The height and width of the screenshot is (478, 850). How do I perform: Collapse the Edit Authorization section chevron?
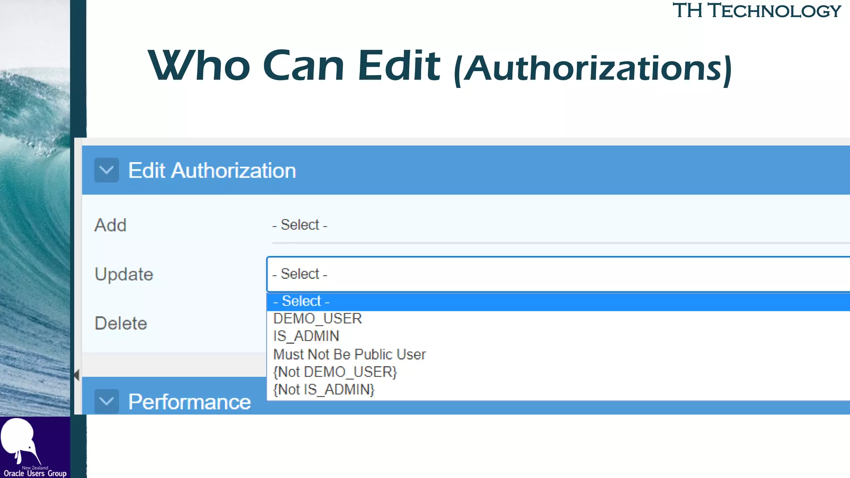tap(107, 170)
